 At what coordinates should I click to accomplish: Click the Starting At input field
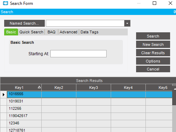pyautogui.click(x=78, y=53)
